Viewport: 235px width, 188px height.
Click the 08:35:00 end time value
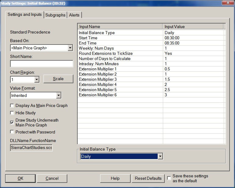click(x=172, y=43)
